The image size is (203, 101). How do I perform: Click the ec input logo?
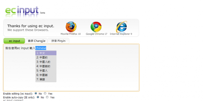coord(22,11)
